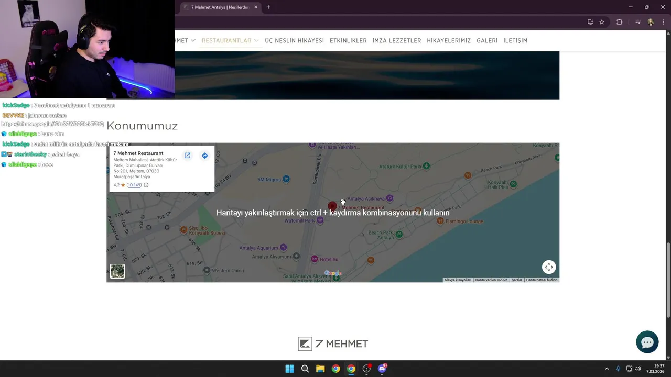The width and height of the screenshot is (671, 377).
Task: Click the 7 Mehmet Restaurant red map pin
Action: pos(332,206)
